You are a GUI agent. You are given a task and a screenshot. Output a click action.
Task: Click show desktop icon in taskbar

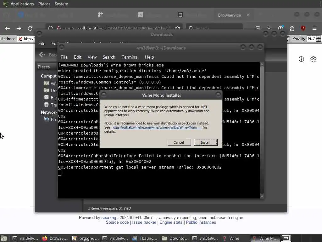click(3, 238)
